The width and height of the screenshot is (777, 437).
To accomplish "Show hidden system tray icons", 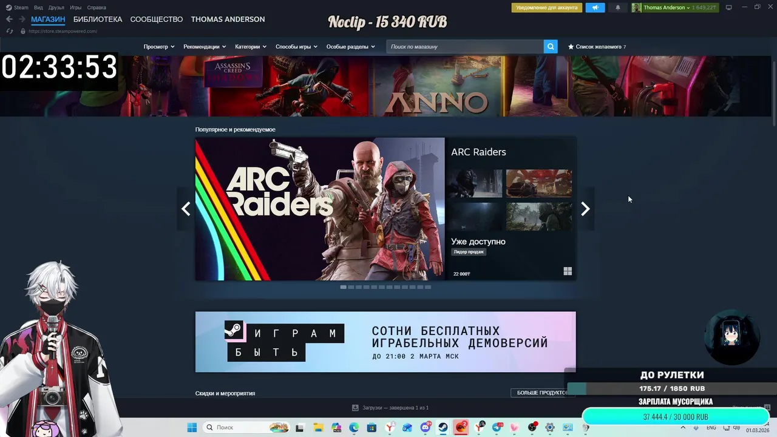I will [x=684, y=427].
